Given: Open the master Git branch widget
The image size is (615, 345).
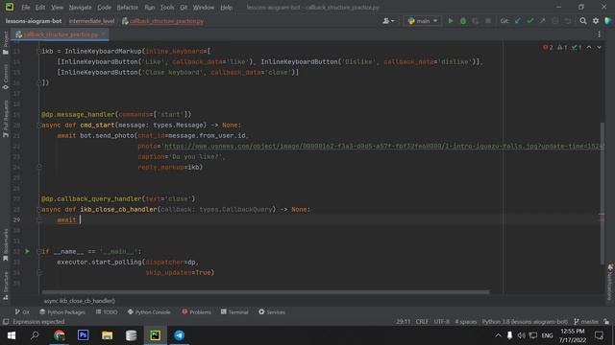Looking at the screenshot, I should pyautogui.click(x=586, y=322).
